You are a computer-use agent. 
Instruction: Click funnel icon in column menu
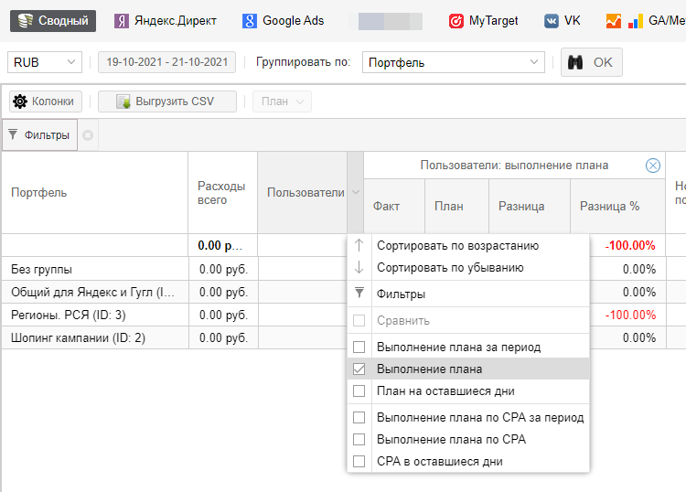tap(359, 293)
